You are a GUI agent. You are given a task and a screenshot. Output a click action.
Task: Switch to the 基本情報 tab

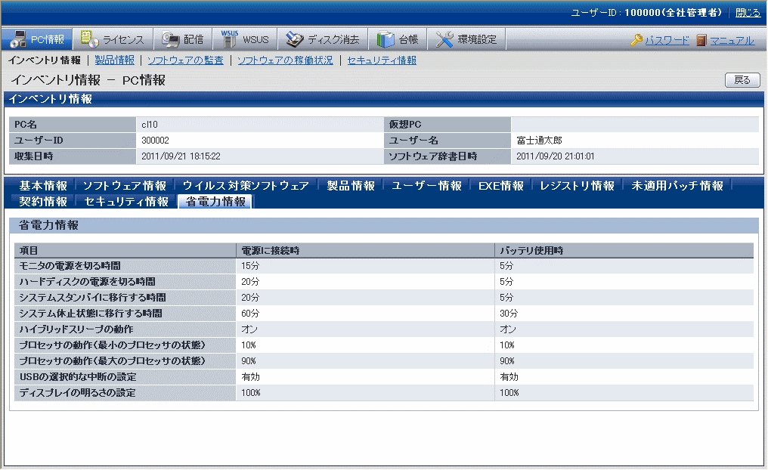point(43,186)
